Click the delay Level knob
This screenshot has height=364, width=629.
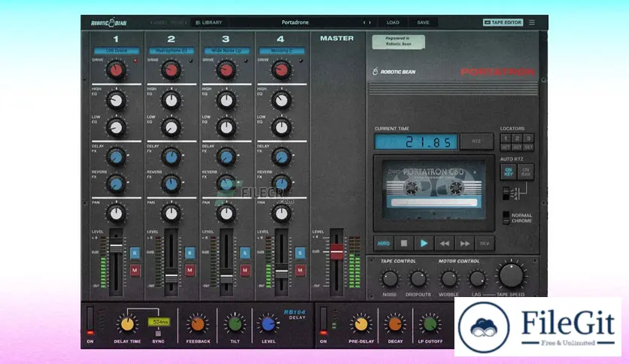pyautogui.click(x=269, y=324)
